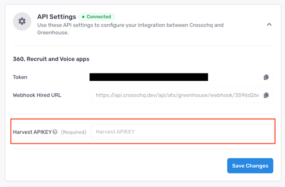Viewport: 285px width, 187px height.
Task: Open the Harvest APIKEY help question mark
Action: [55, 132]
